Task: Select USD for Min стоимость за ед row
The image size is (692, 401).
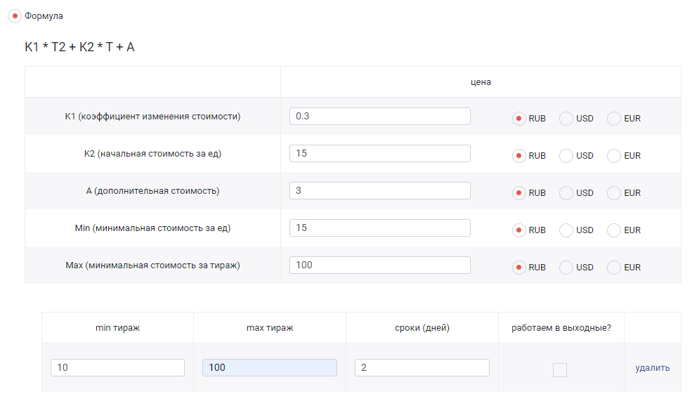Action: [x=566, y=230]
